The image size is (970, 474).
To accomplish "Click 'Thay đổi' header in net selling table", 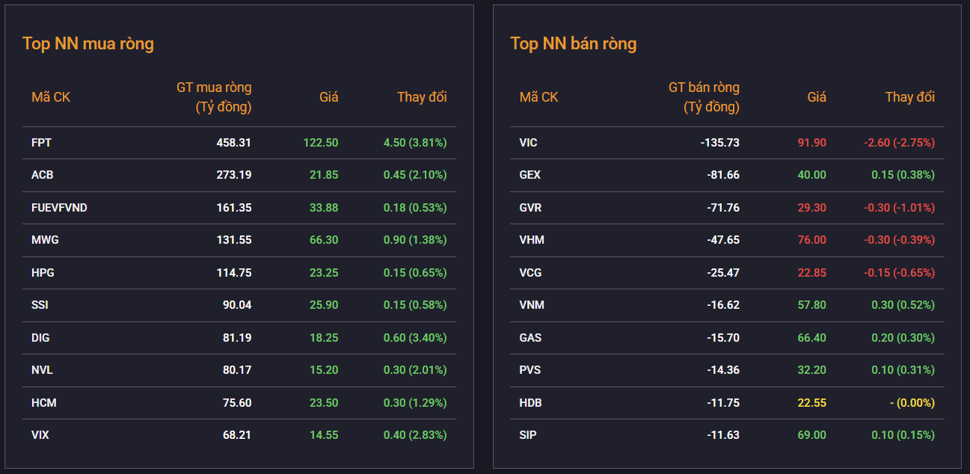I will pyautogui.click(x=909, y=97).
